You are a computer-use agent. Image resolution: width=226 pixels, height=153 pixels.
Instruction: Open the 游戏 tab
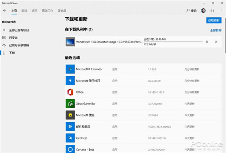[24, 11]
